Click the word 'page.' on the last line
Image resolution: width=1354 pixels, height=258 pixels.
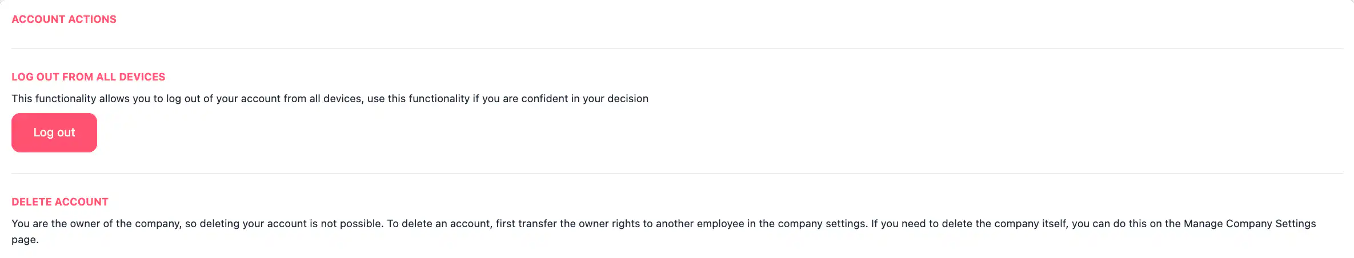point(25,240)
